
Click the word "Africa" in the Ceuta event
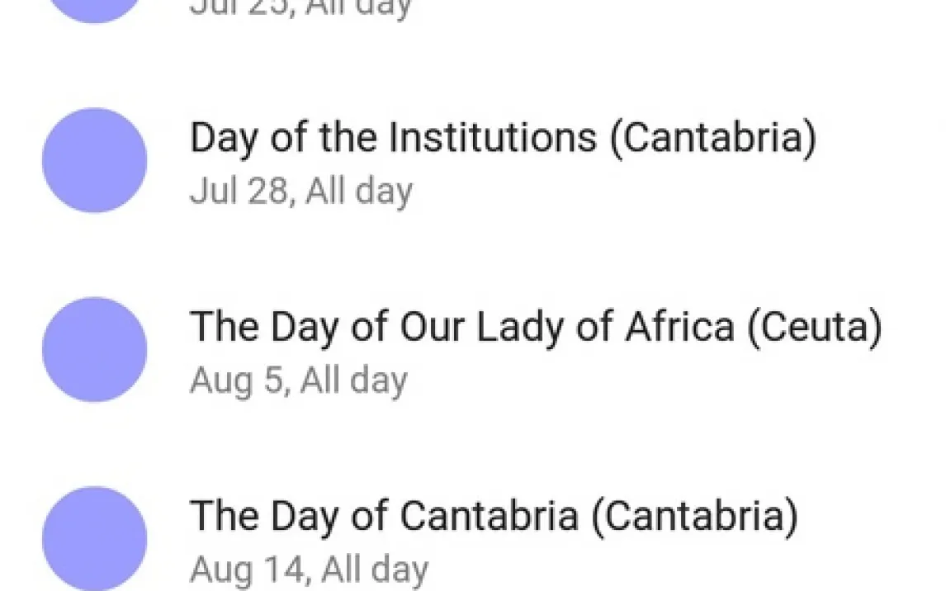pyautogui.click(x=679, y=327)
